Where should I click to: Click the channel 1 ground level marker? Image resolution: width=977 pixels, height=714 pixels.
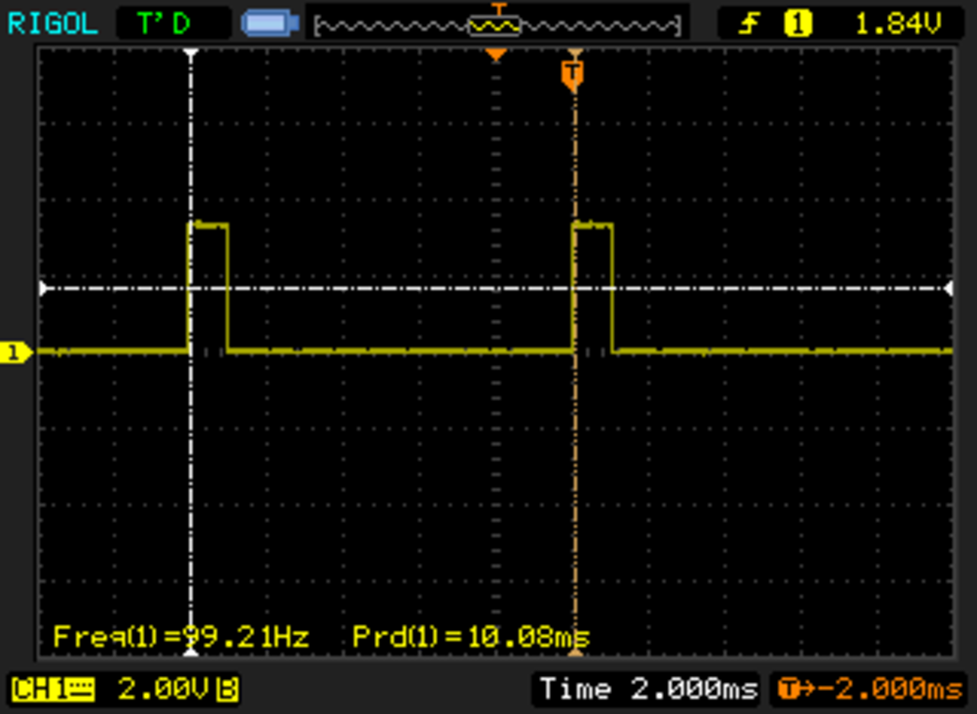(15, 352)
